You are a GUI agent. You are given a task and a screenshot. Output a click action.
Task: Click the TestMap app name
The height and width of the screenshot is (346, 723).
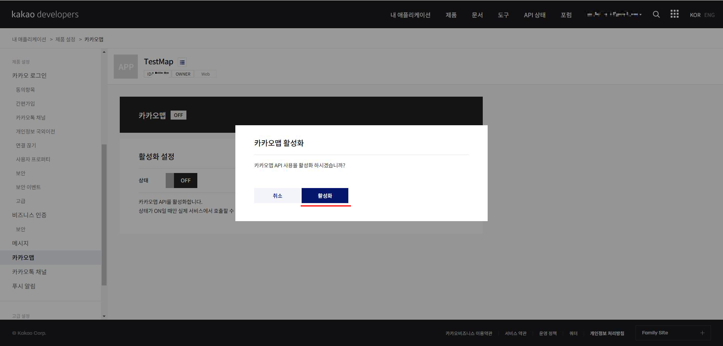point(159,62)
